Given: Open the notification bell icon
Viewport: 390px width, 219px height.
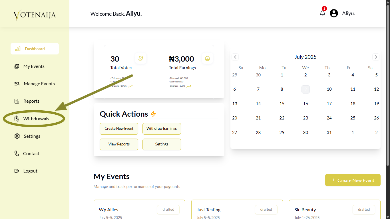Looking at the screenshot, I should pos(323,13).
